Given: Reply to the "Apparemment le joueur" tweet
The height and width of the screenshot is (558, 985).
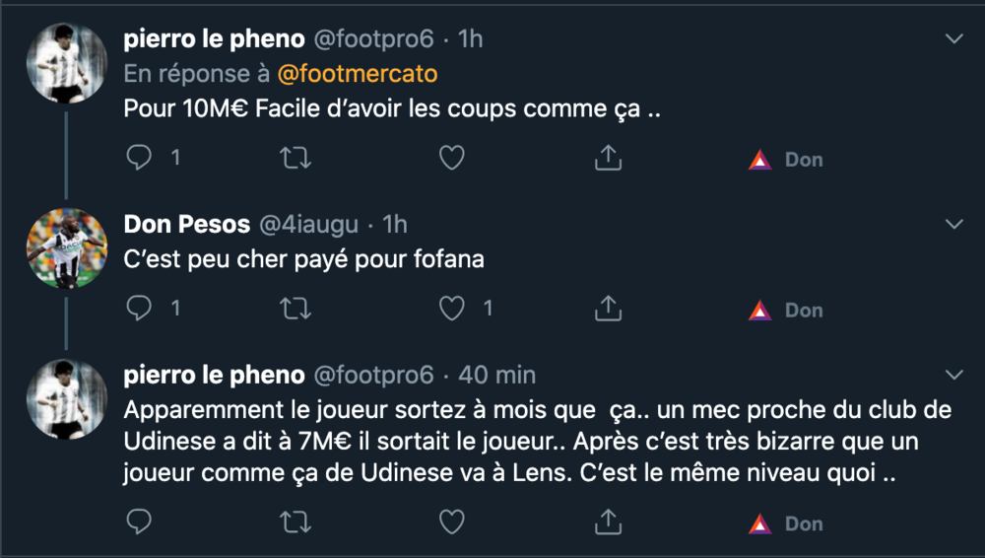Looking at the screenshot, I should tap(139, 522).
